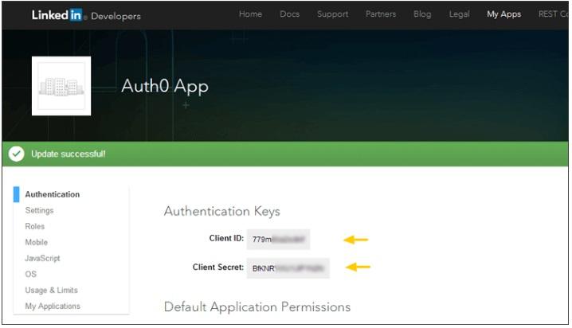Open the Home navigation link

coord(250,14)
